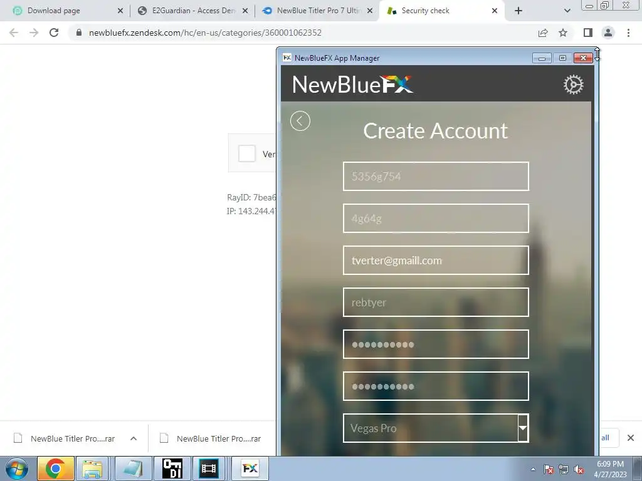Close the NewBlue Titler Pro tab
The height and width of the screenshot is (481, 642).
370,11
